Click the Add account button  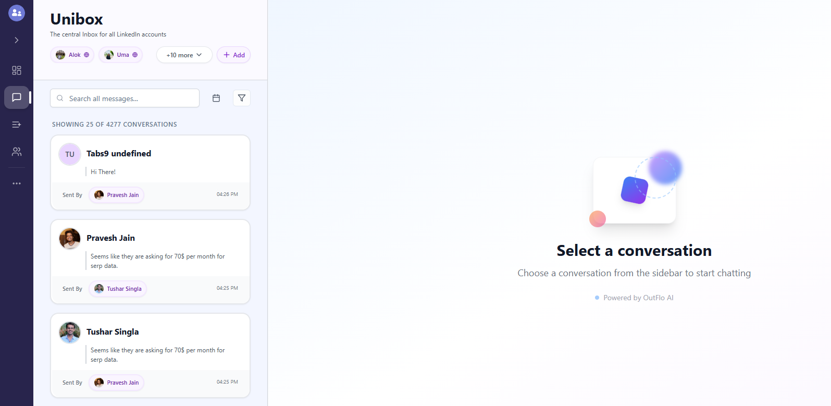coord(234,55)
